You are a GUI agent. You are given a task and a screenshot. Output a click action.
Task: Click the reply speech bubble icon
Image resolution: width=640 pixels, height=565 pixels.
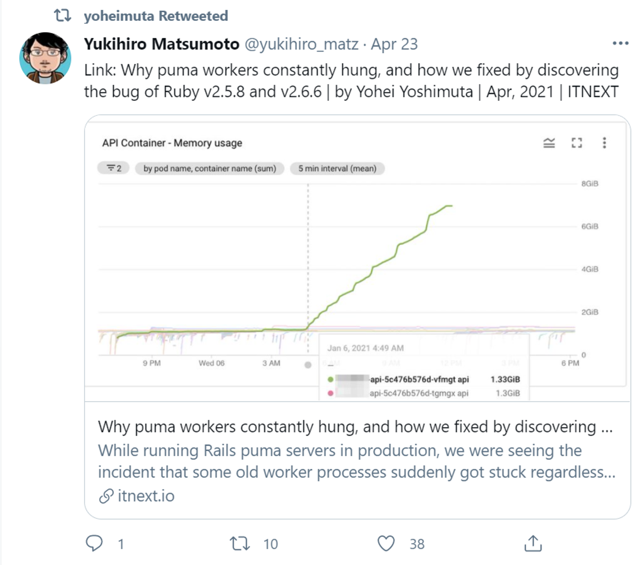(94, 543)
